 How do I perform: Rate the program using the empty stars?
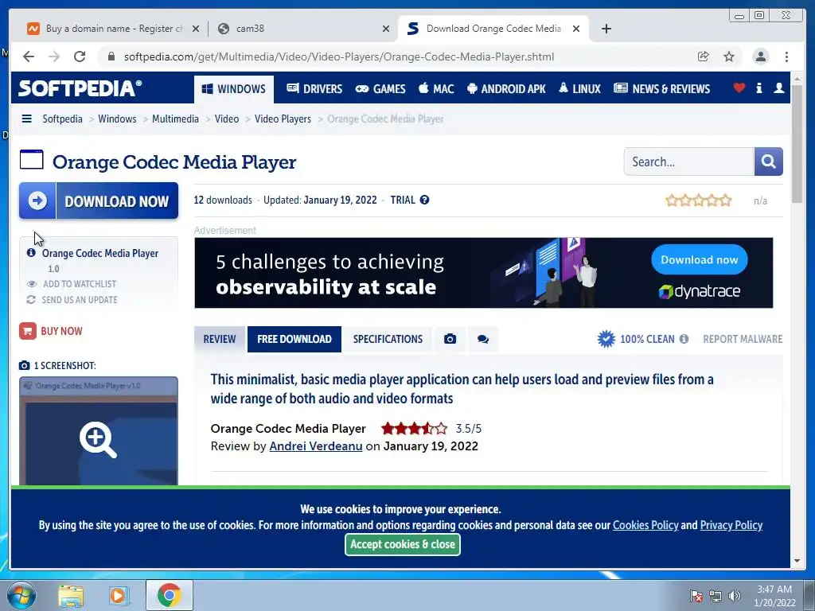[698, 200]
